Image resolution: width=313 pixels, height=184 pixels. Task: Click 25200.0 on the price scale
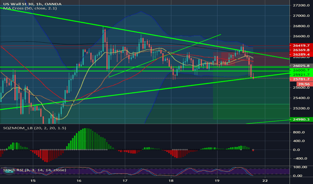coord(301,108)
